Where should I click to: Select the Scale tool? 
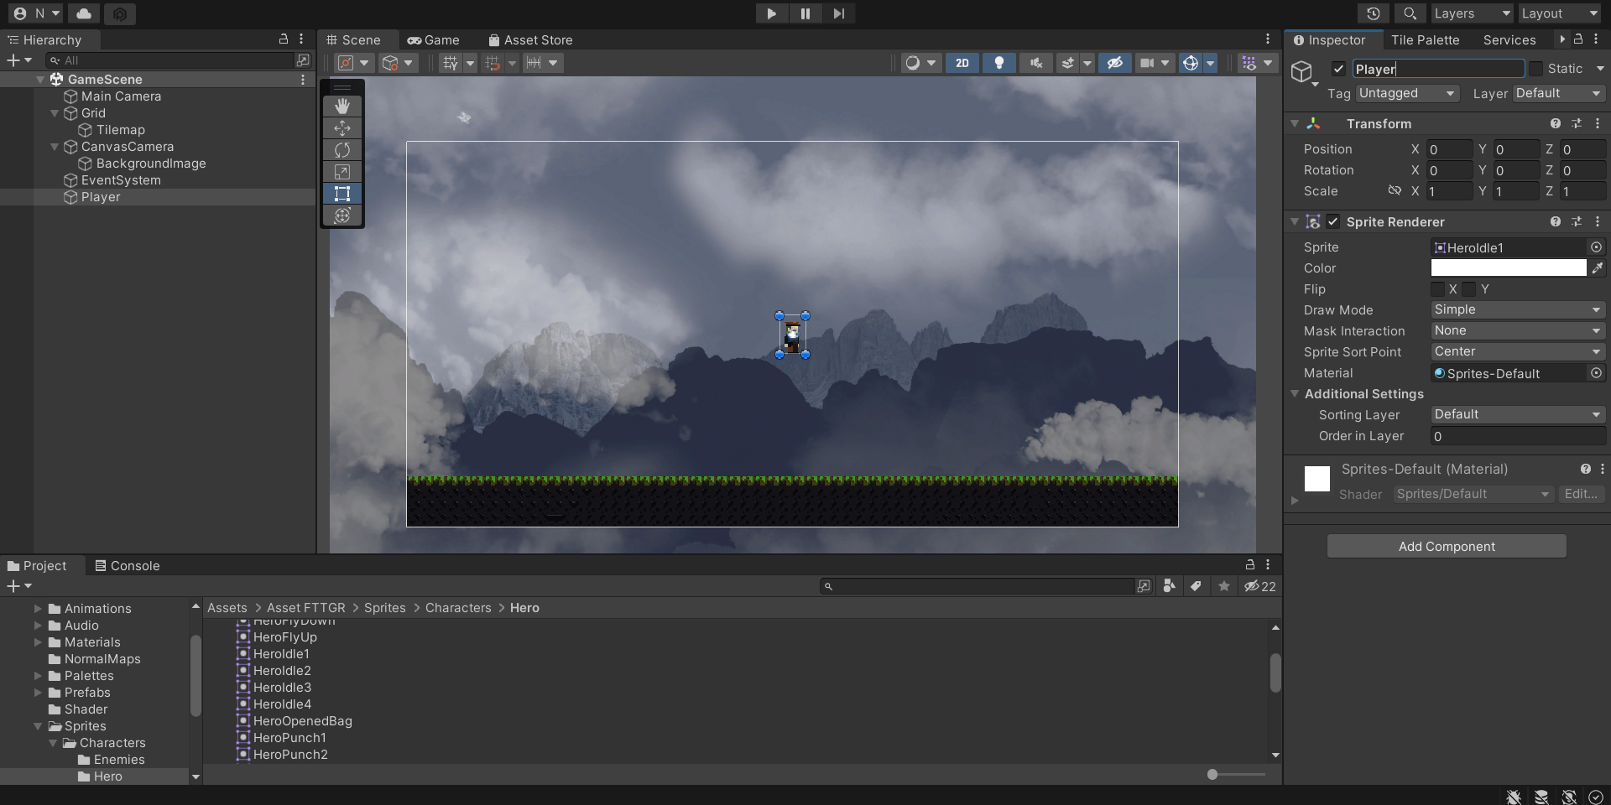click(x=342, y=171)
